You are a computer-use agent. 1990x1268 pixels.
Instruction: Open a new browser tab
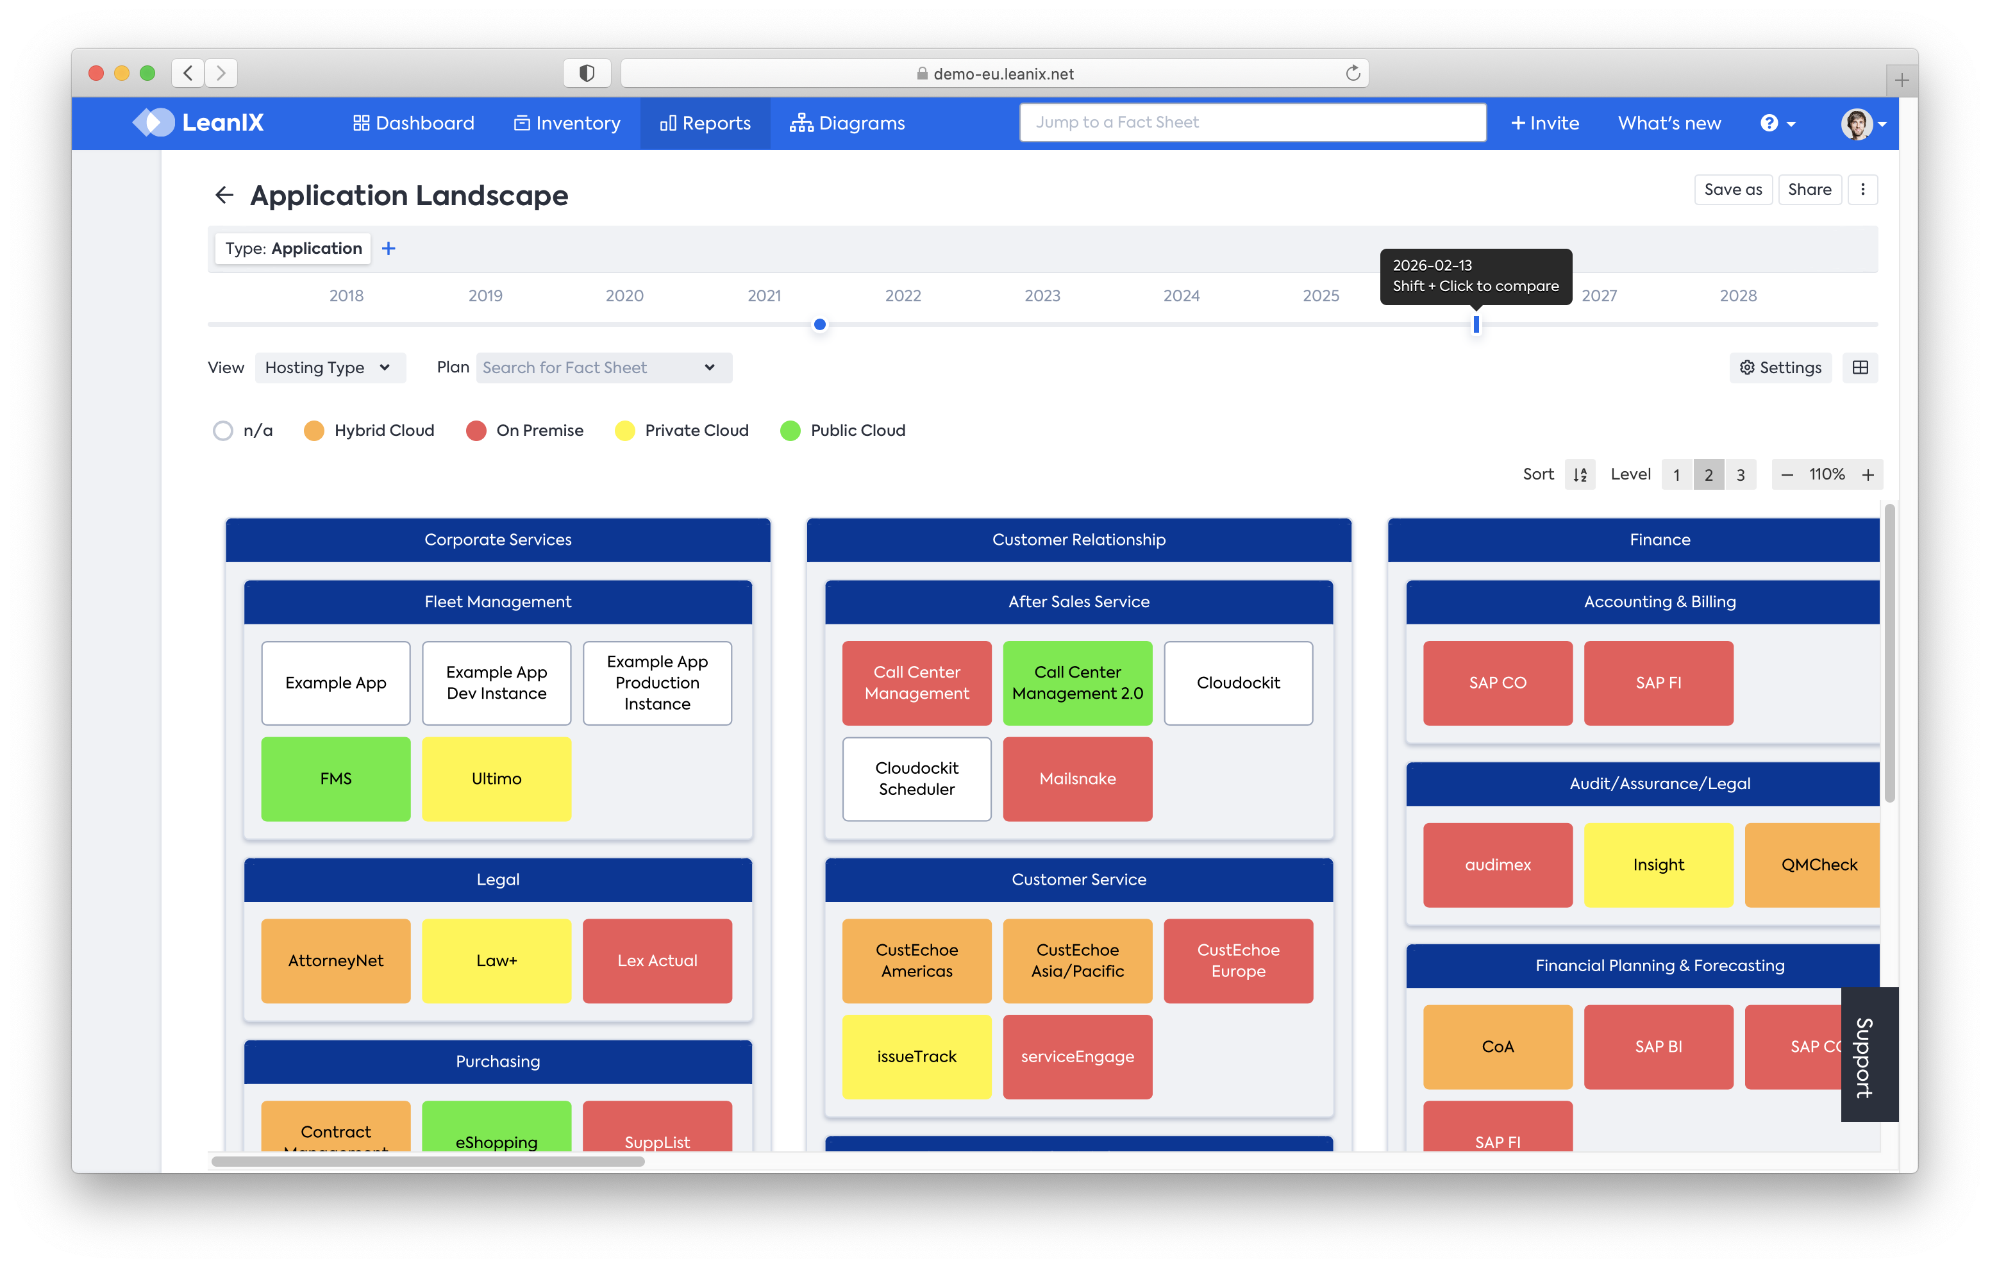coord(1901,80)
